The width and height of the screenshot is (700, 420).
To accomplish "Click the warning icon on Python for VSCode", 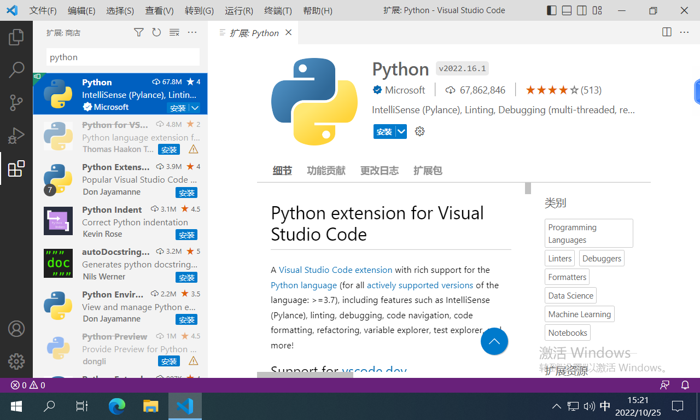I will [x=193, y=149].
